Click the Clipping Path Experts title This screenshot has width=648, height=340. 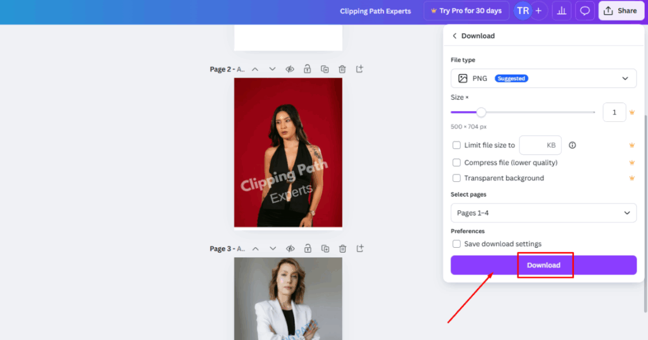(x=375, y=11)
